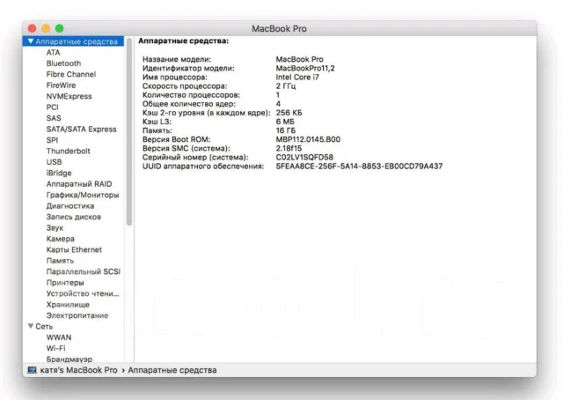563x400 pixels.
Task: Click the red close window button
Action: click(33, 28)
